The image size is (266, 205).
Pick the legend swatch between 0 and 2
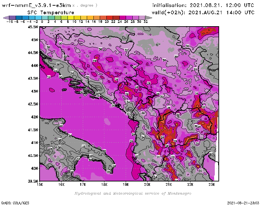(x=45, y=18)
